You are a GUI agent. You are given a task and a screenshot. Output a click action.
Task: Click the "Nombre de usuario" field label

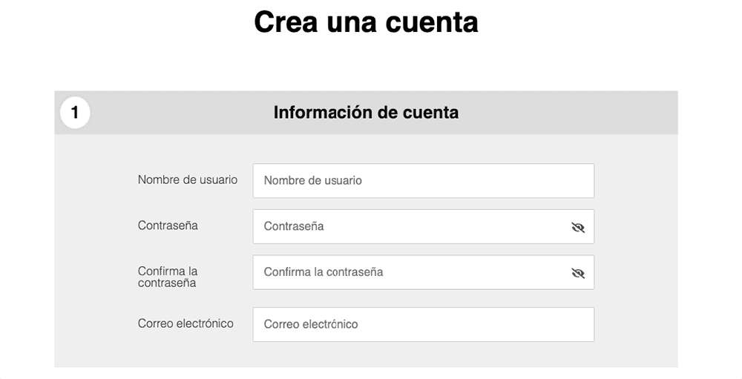(x=188, y=179)
